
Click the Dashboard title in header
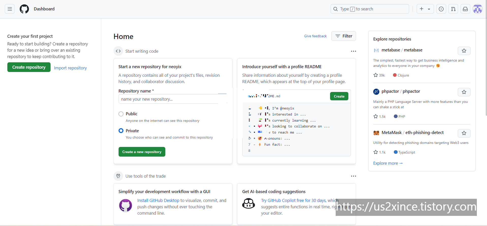click(44, 9)
